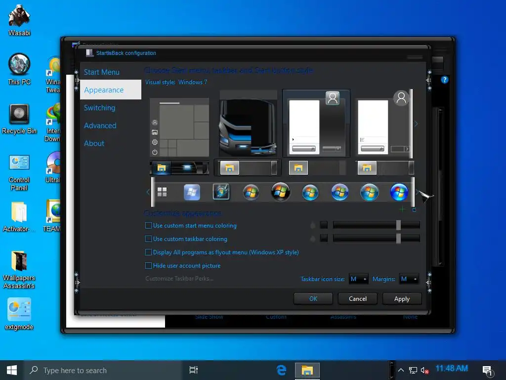Open the Action Center notifications

click(x=487, y=371)
